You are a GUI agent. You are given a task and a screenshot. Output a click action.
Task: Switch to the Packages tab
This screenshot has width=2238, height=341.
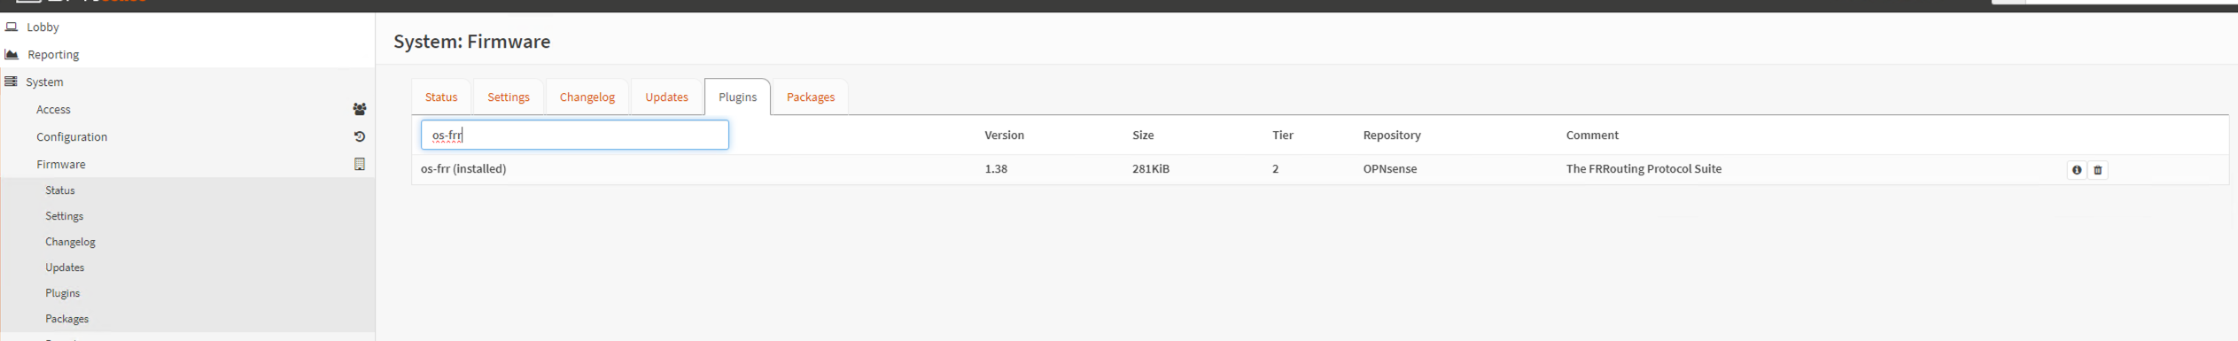811,97
